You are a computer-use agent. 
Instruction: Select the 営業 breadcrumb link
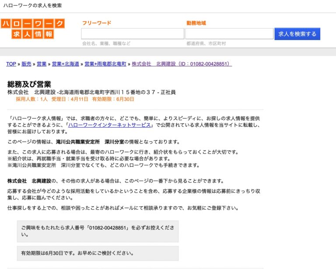(x=42, y=64)
